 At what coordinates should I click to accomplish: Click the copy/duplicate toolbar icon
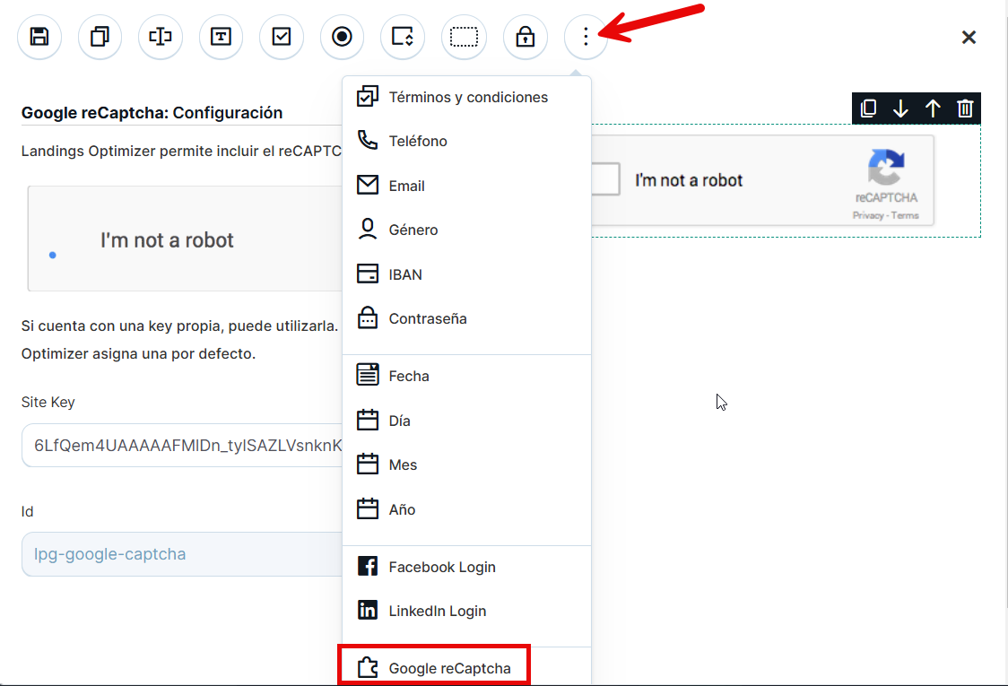pyautogui.click(x=100, y=37)
